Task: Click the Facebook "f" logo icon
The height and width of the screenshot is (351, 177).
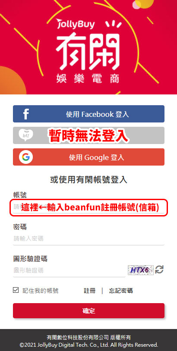Action: (x=26, y=114)
